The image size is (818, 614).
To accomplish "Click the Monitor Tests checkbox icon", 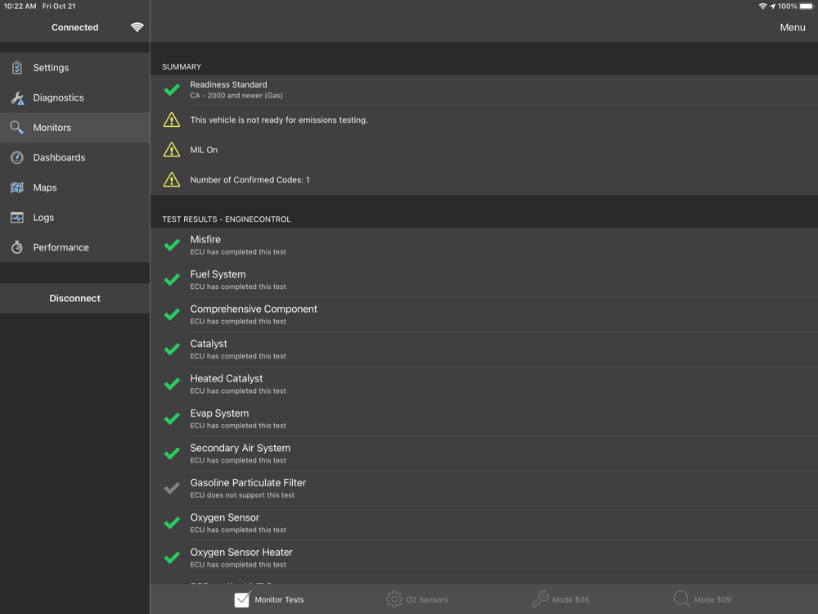I will pyautogui.click(x=242, y=599).
